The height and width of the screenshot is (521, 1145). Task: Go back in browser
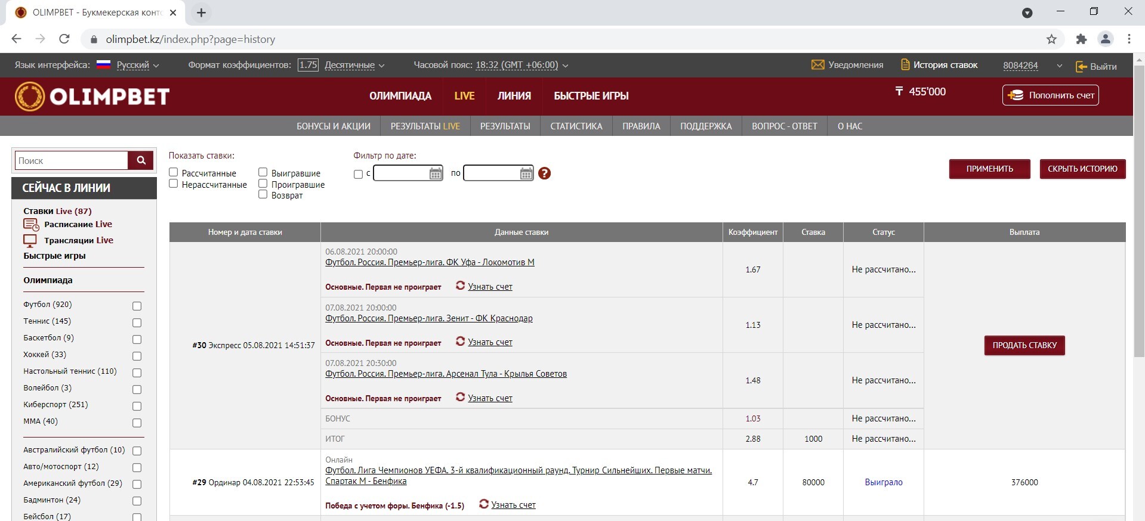coord(16,39)
